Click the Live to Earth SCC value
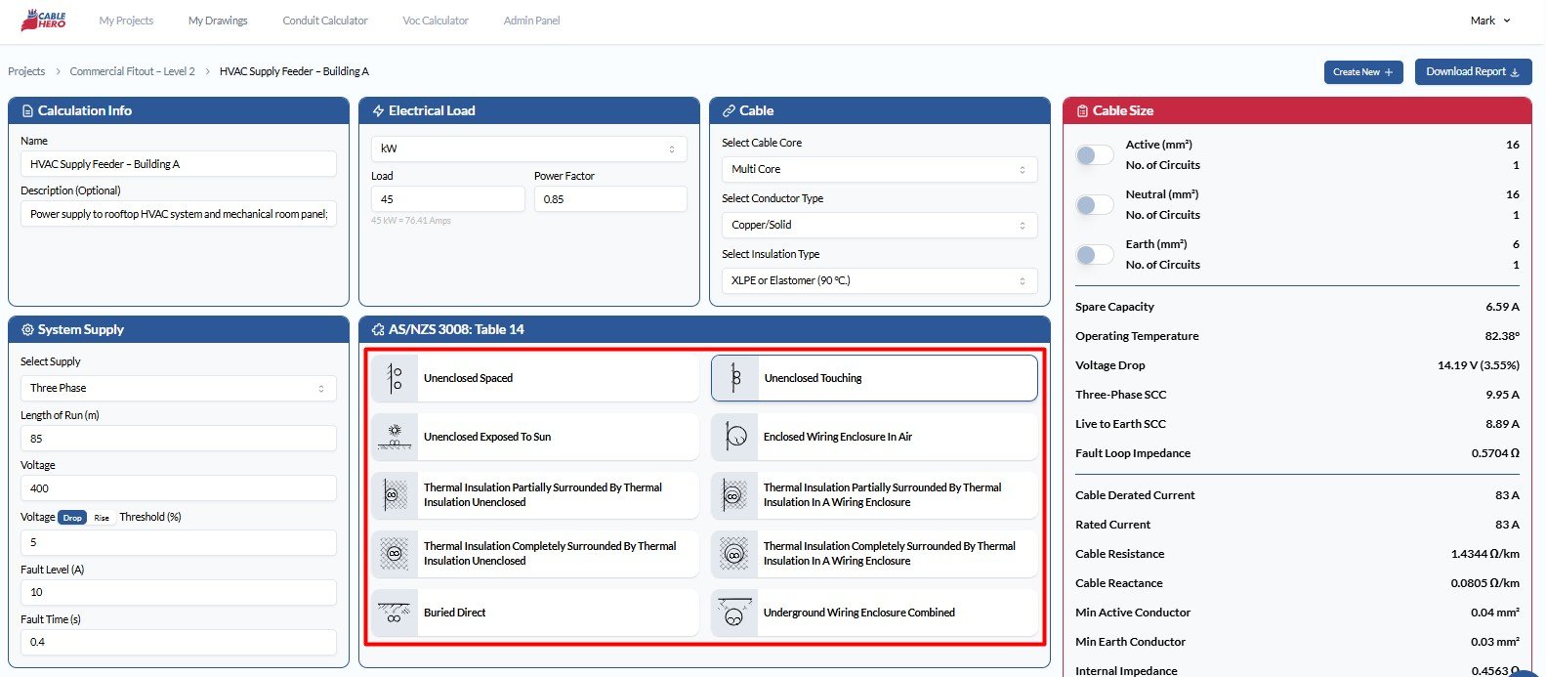Viewport: 1546px width, 677px height. click(x=1502, y=424)
